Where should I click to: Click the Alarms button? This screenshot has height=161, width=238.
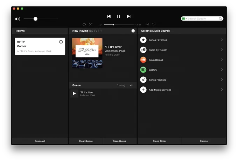(204, 141)
